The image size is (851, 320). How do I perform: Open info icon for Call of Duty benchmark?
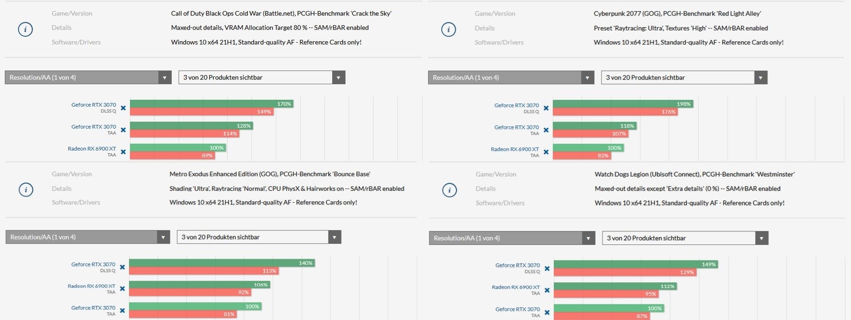point(25,29)
